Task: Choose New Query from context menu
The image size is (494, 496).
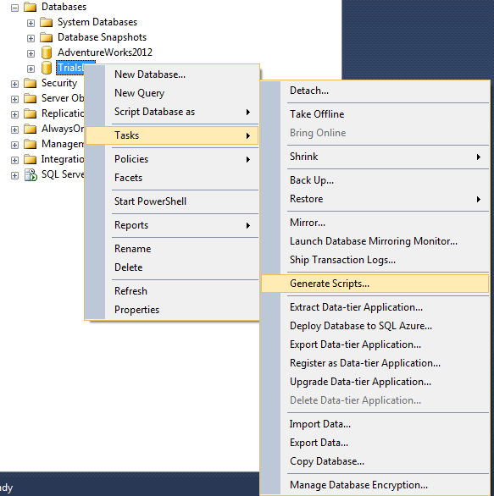Action: click(172, 93)
